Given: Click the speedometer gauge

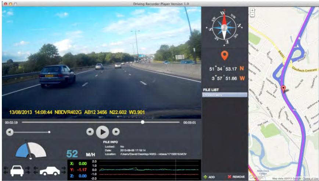Looking at the screenshot, I should [31, 150].
